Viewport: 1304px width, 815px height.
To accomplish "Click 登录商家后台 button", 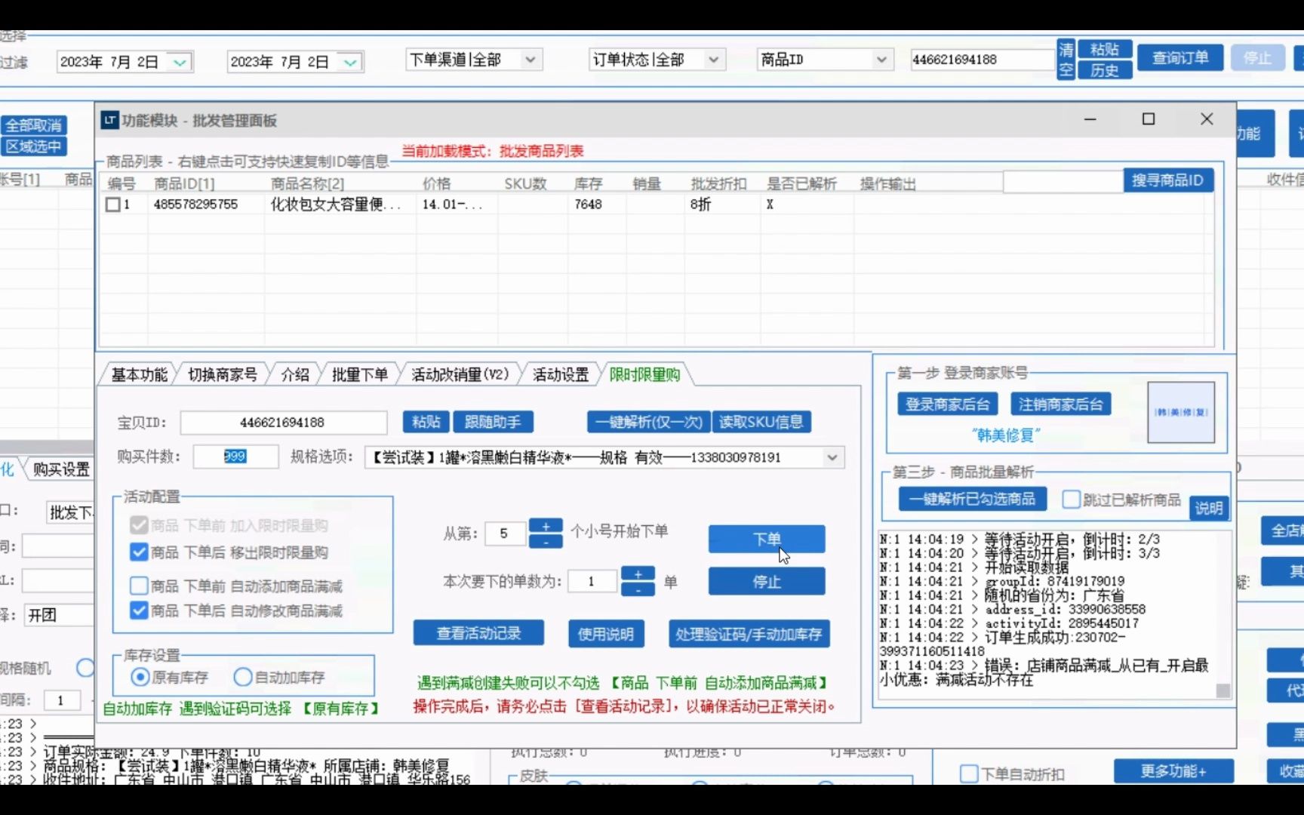I will coord(947,404).
